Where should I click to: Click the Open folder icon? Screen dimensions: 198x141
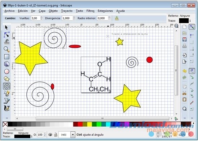click(x=185, y=33)
